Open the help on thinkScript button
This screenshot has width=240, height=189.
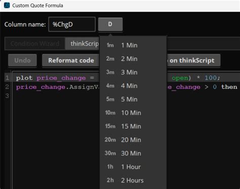193,60
